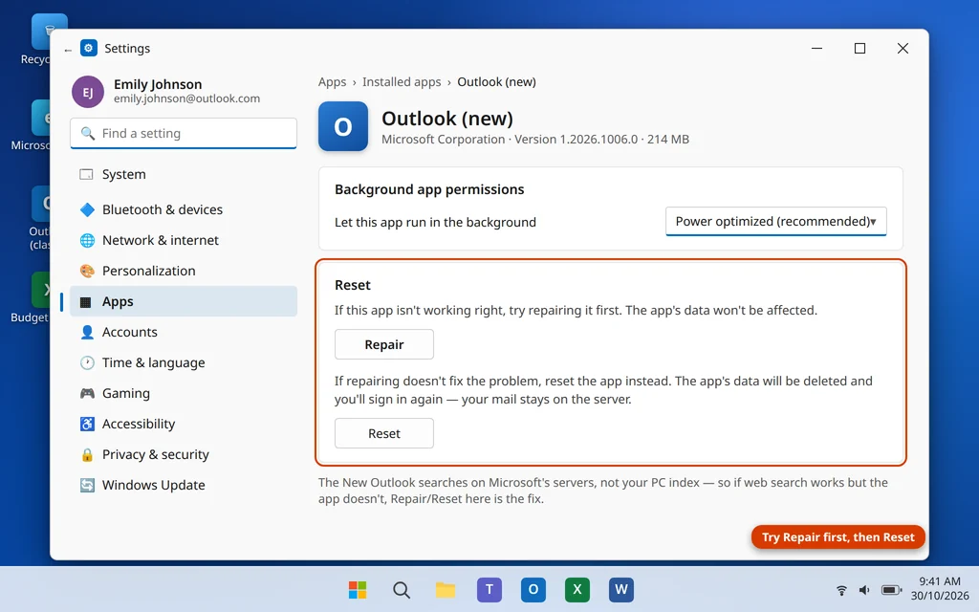This screenshot has width=979, height=612.
Task: Close the Settings window
Action: 903,48
